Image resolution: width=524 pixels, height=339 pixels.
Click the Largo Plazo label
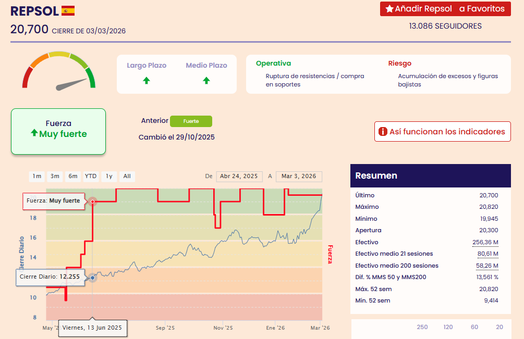click(x=147, y=66)
